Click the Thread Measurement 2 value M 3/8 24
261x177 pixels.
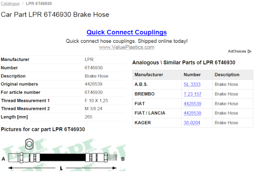[x=93, y=109]
